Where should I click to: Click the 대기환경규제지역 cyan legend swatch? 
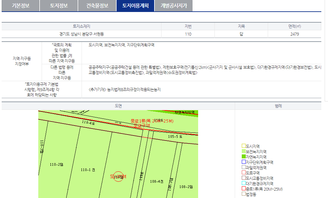click(x=243, y=183)
